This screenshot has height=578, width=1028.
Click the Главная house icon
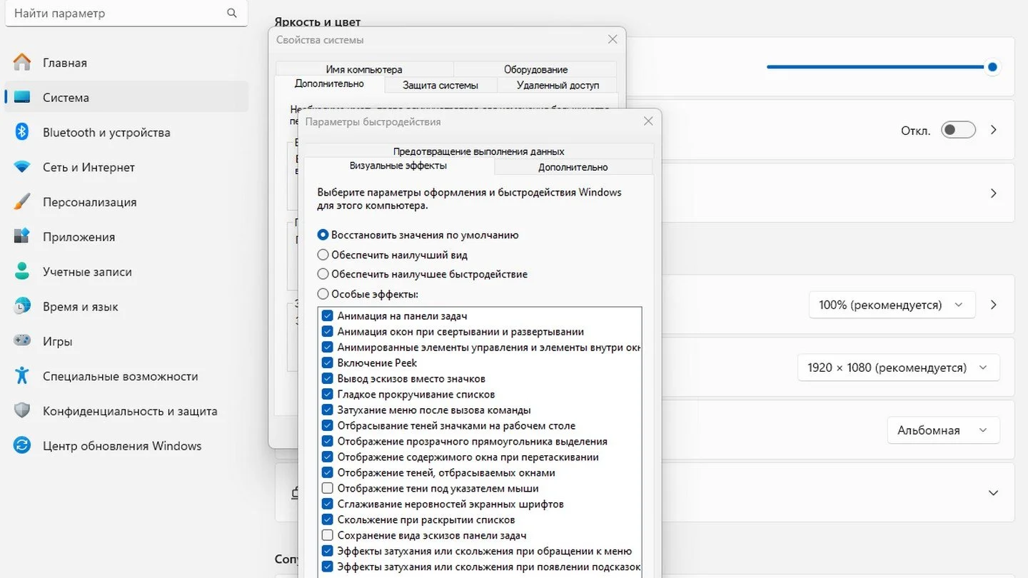tap(22, 63)
